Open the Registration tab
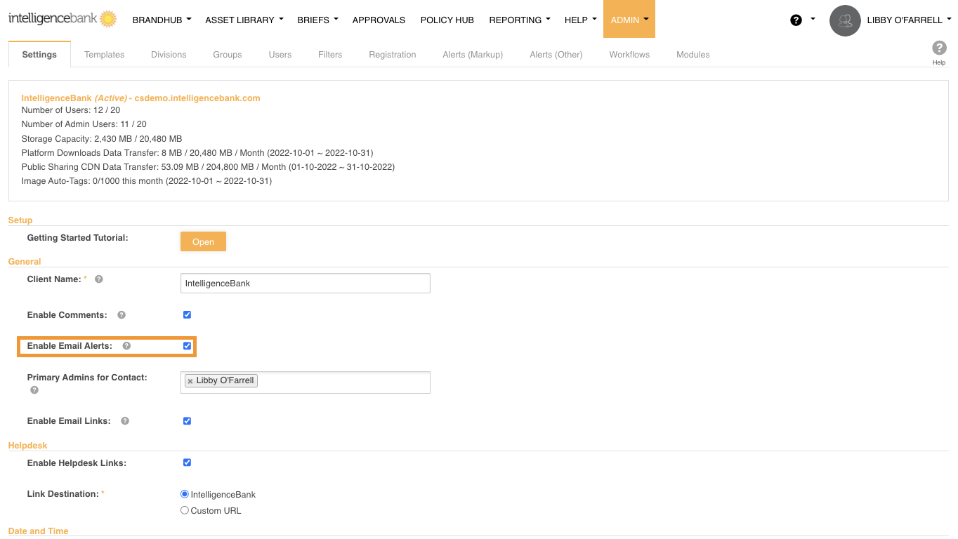 [393, 55]
